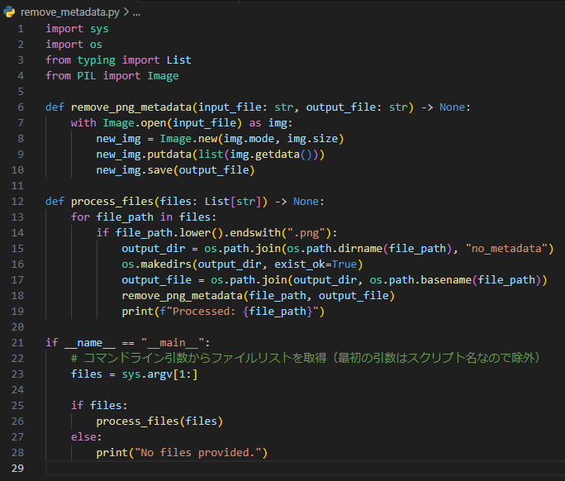Click 'os.path.basename(file_path)' on line 17
Screen dimensions: 565x481
(455, 280)
